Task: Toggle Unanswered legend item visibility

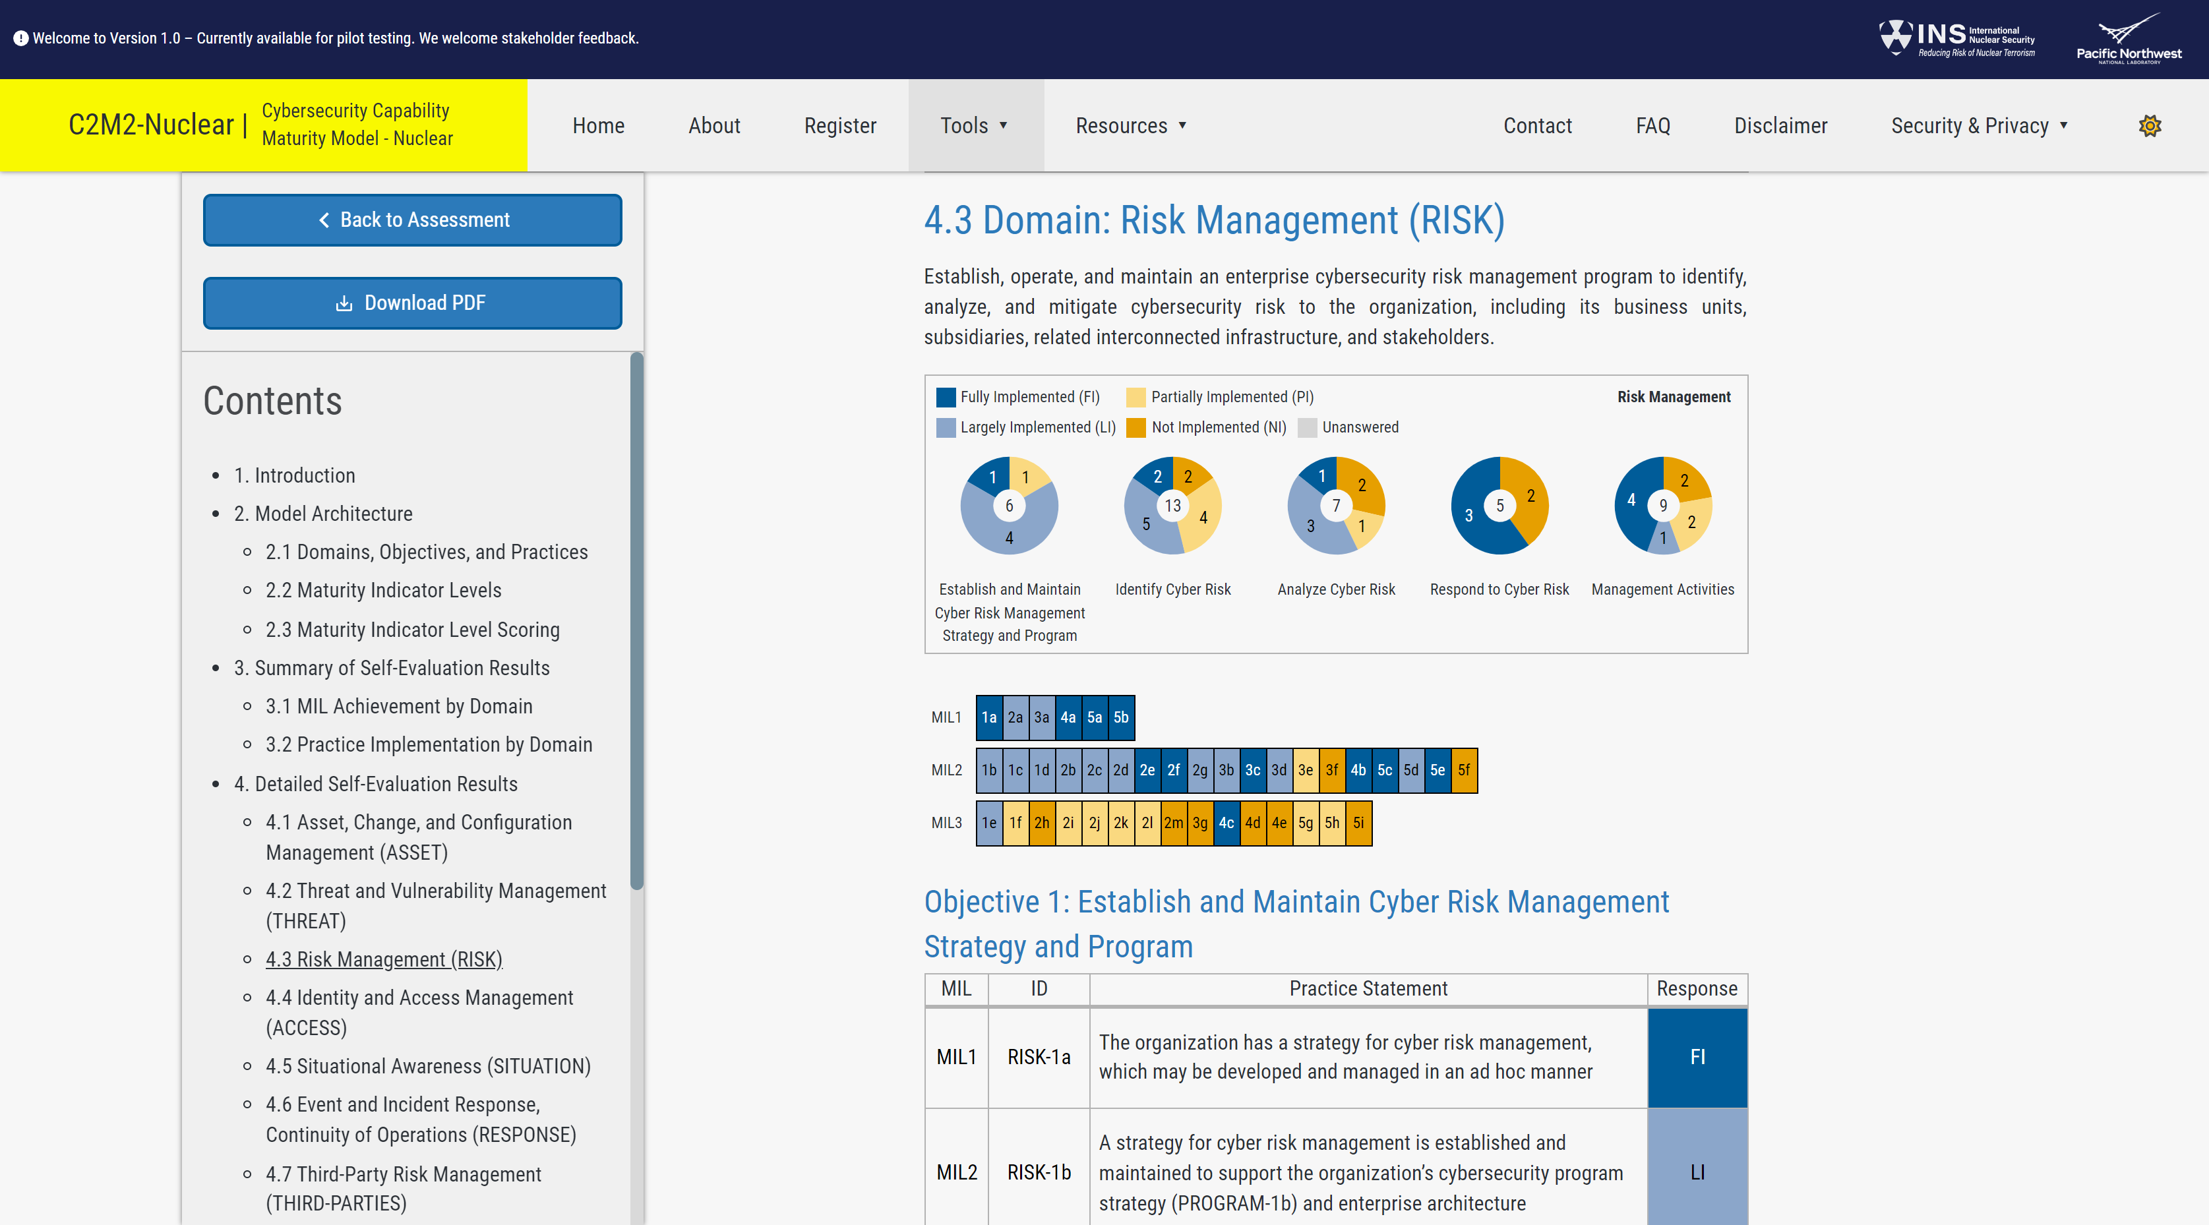Action: 1349,427
